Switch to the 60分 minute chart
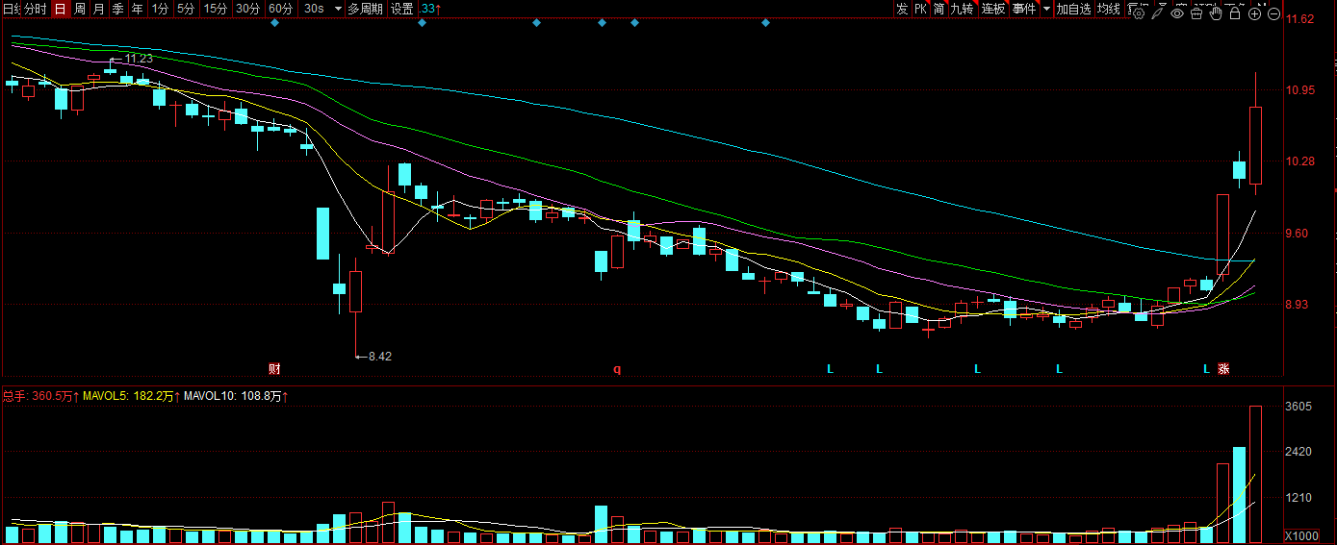The width and height of the screenshot is (1337, 545). [280, 9]
